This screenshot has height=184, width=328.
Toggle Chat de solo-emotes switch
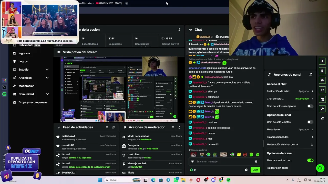pyautogui.click(x=310, y=122)
